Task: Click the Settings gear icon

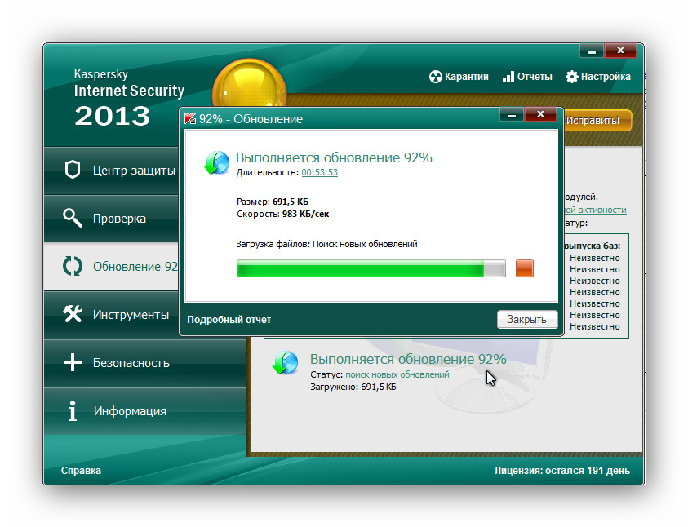Action: tap(571, 77)
